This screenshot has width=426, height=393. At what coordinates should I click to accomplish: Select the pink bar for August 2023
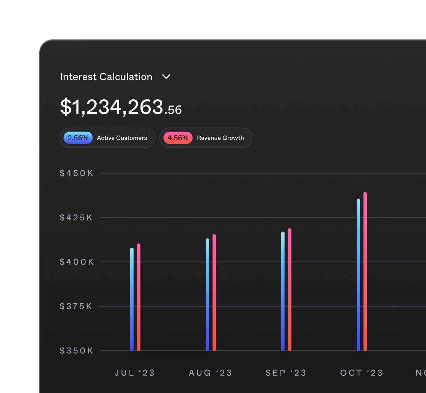click(x=214, y=293)
